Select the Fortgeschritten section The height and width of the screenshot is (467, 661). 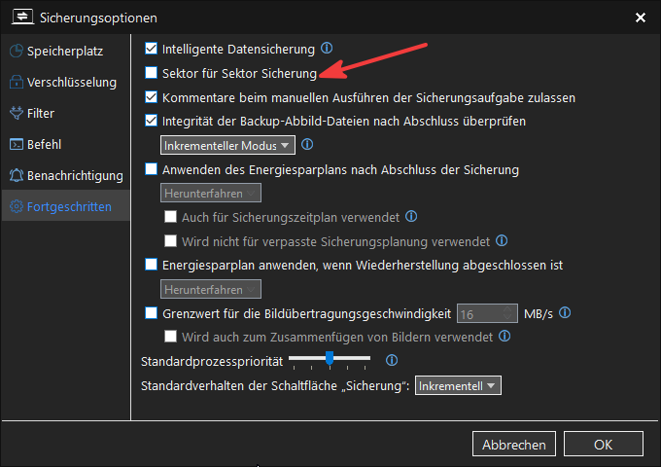click(66, 205)
